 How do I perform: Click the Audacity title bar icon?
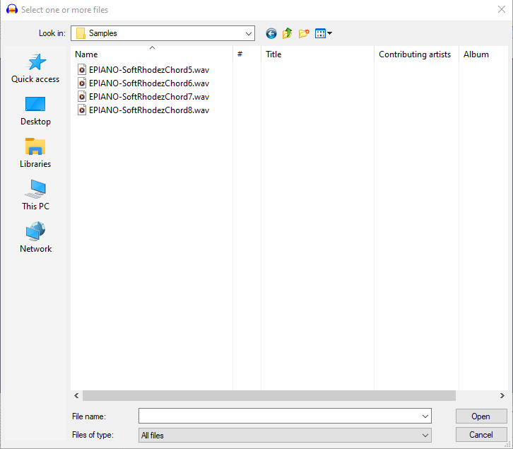tap(12, 9)
